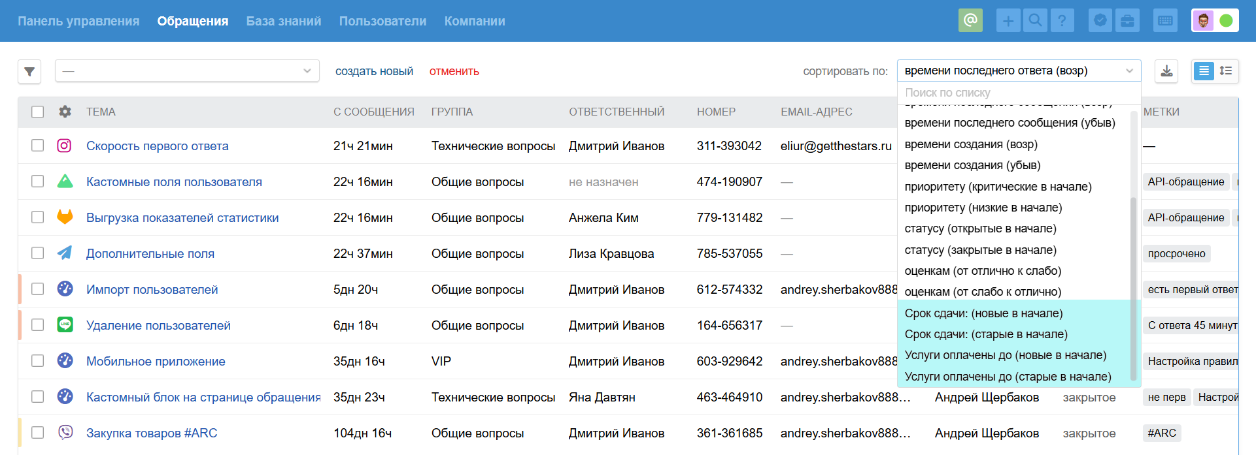The height and width of the screenshot is (455, 1256).
Task: Open the saved filter dropdown
Action: click(187, 71)
